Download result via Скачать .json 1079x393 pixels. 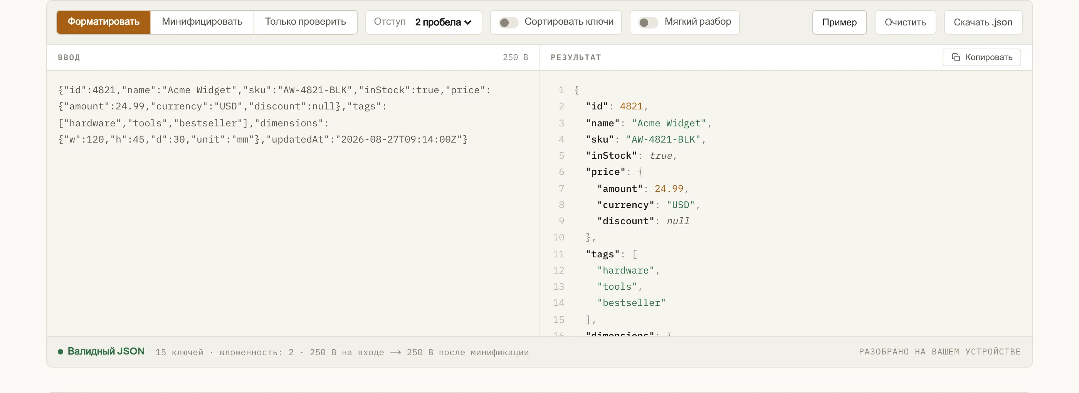click(983, 22)
